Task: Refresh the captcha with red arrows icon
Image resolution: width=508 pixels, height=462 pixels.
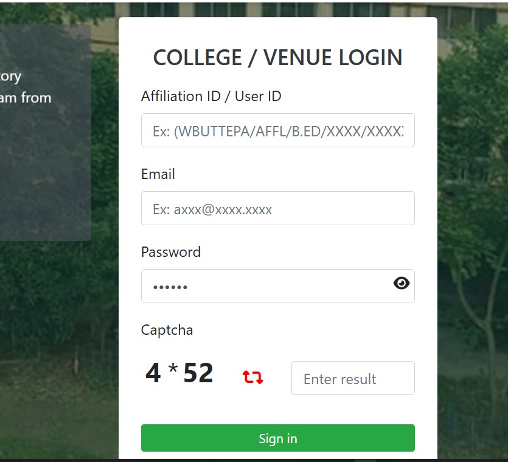Action: (x=252, y=377)
